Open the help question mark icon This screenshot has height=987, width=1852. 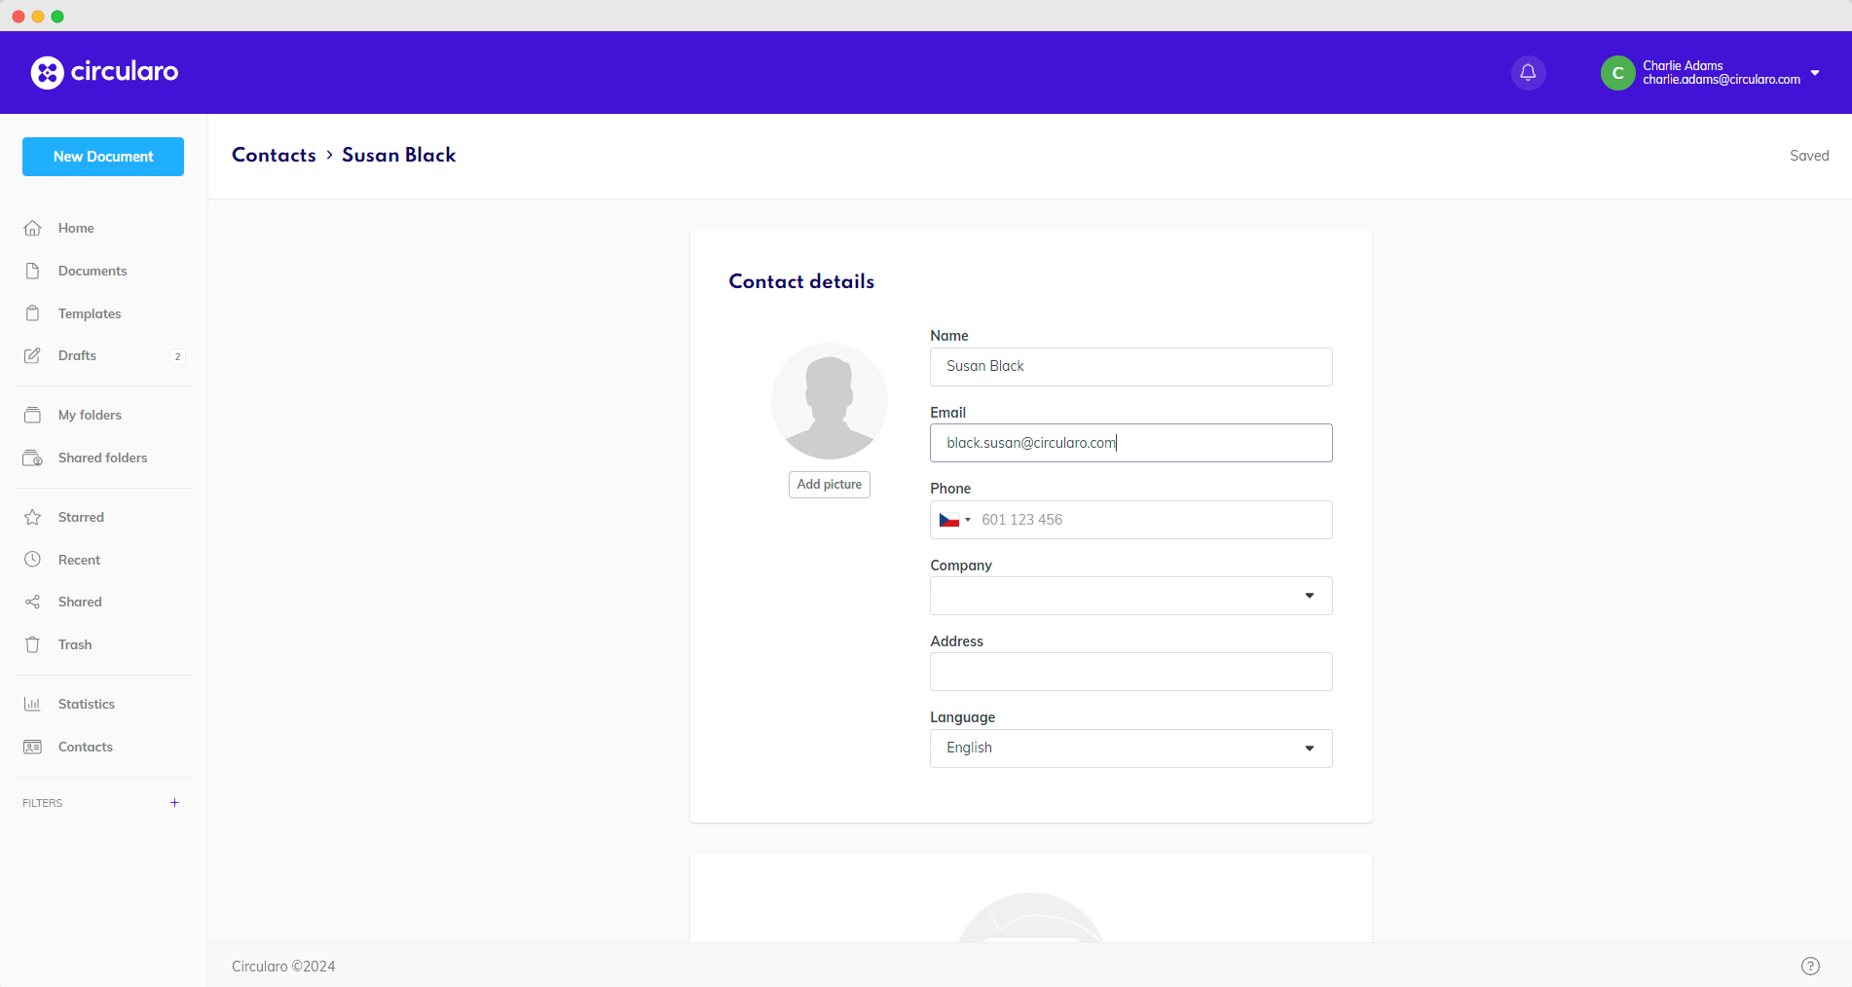[x=1811, y=965]
